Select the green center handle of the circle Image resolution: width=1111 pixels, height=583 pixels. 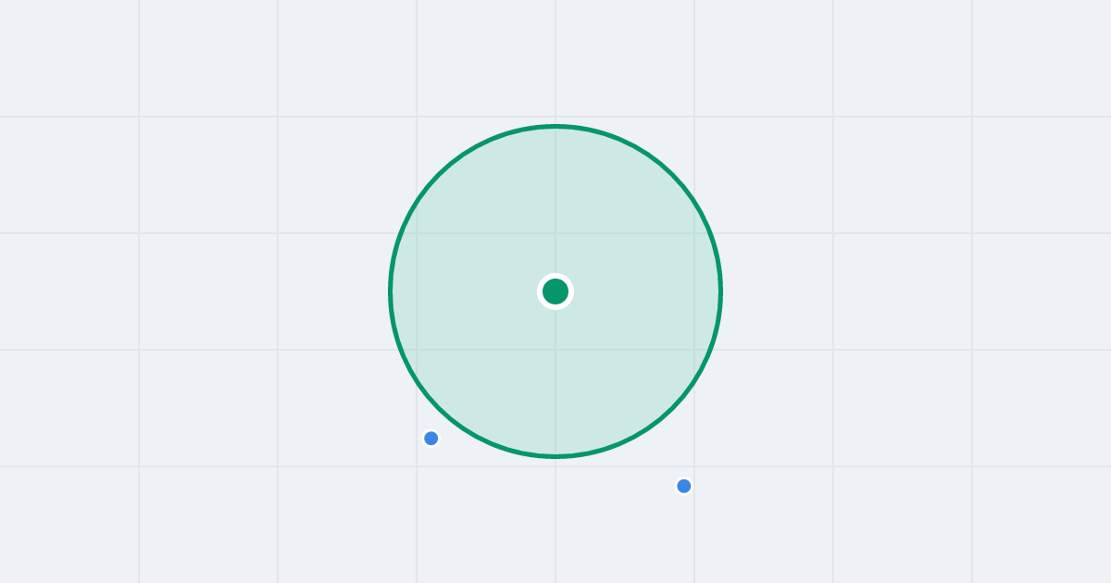tap(555, 291)
